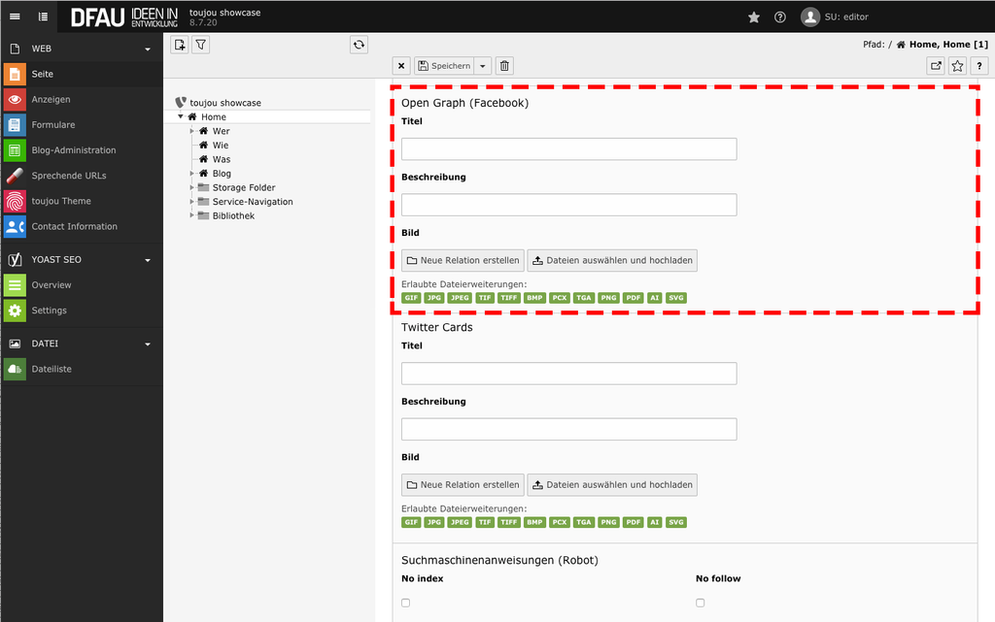Focus the Open Graph Beschreibung field
Image resolution: width=995 pixels, height=622 pixels.
coord(568,205)
